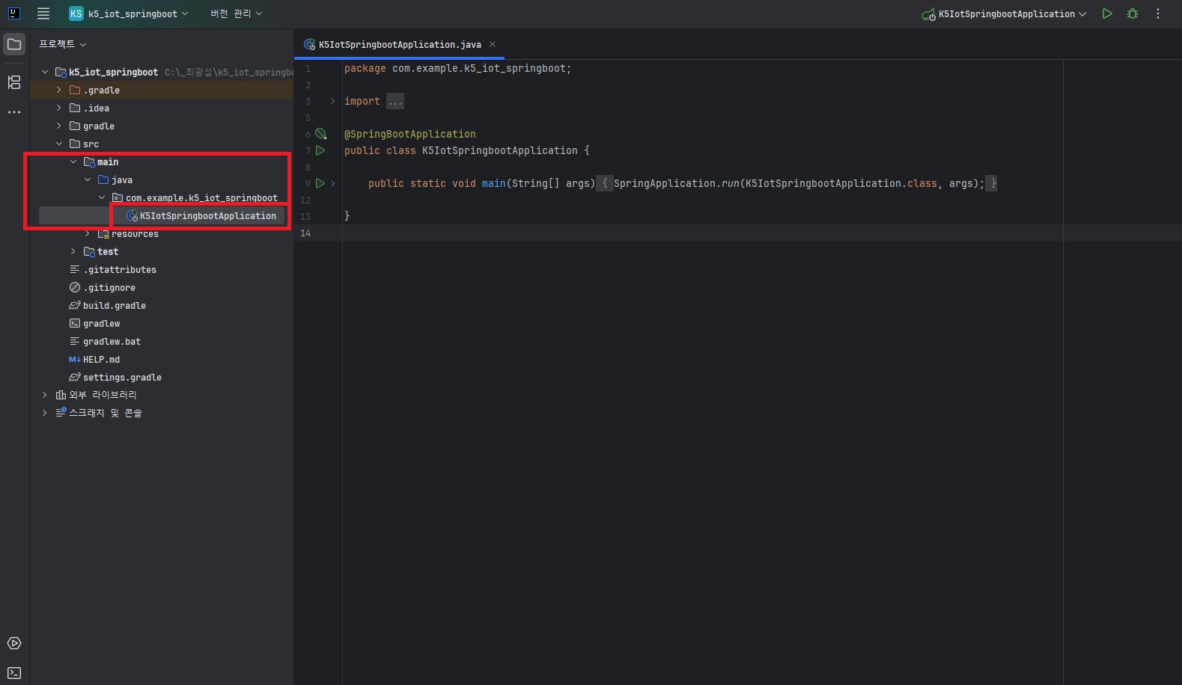Click the run gutter icon beside main method
Screen dimensions: 1182x685
[320, 183]
